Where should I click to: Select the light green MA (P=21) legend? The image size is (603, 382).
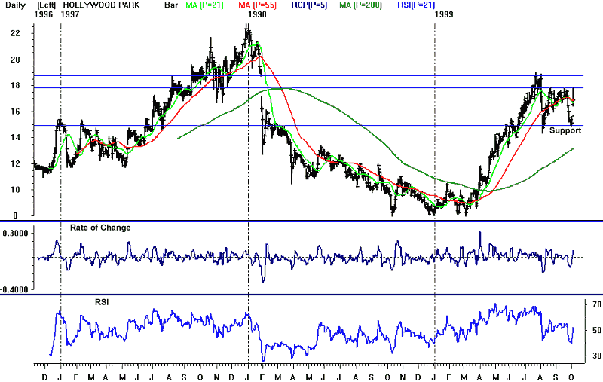click(x=204, y=5)
